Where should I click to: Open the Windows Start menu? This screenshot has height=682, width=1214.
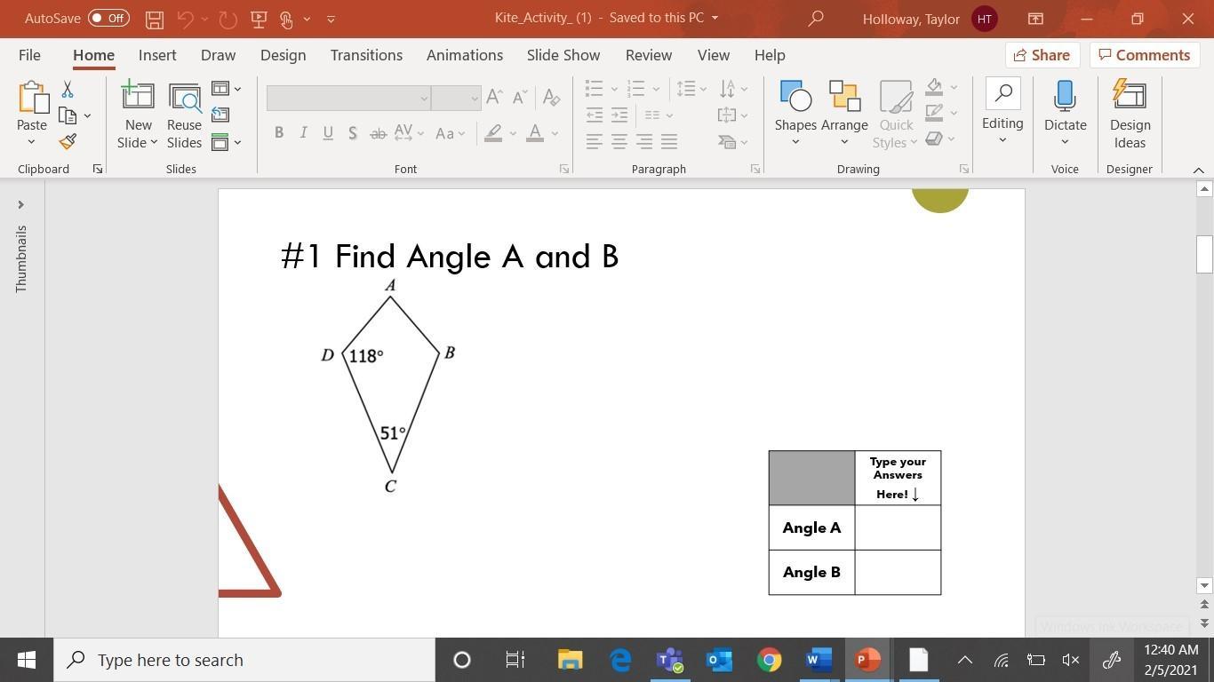27,660
